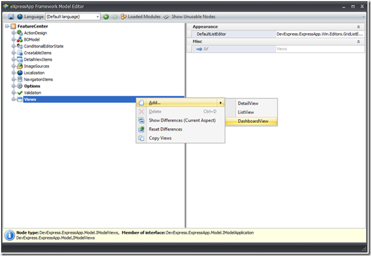Click the Reset Differences menu icon

141,129
